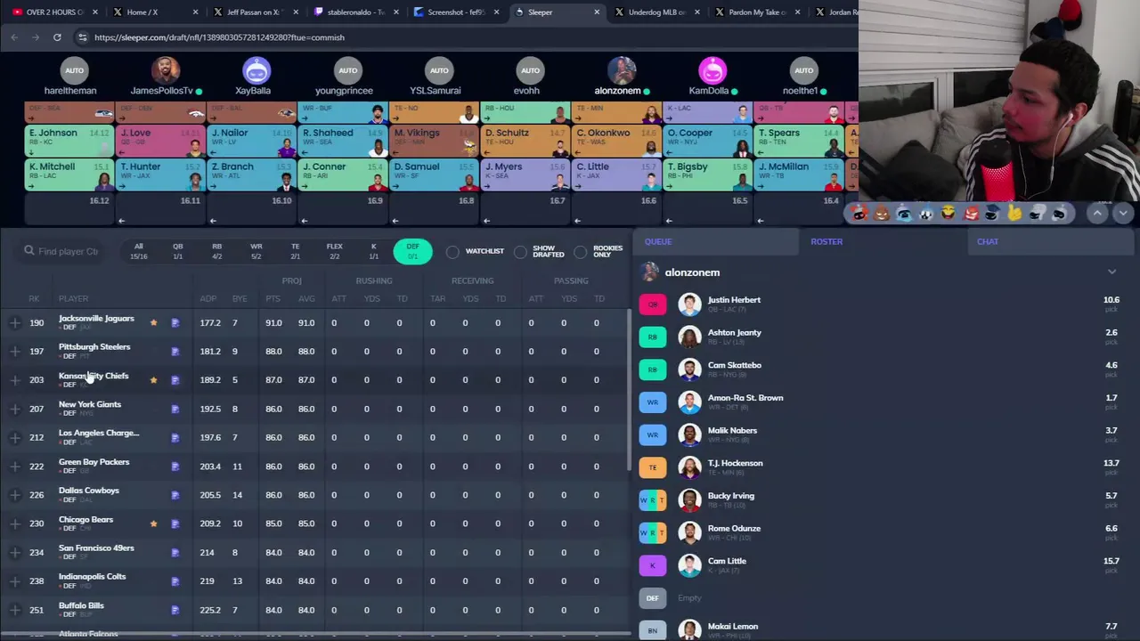Switch to Underdog MLB browser tab
The height and width of the screenshot is (641, 1140).
(657, 12)
